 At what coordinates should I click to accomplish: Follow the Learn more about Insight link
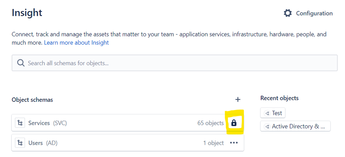pos(76,42)
